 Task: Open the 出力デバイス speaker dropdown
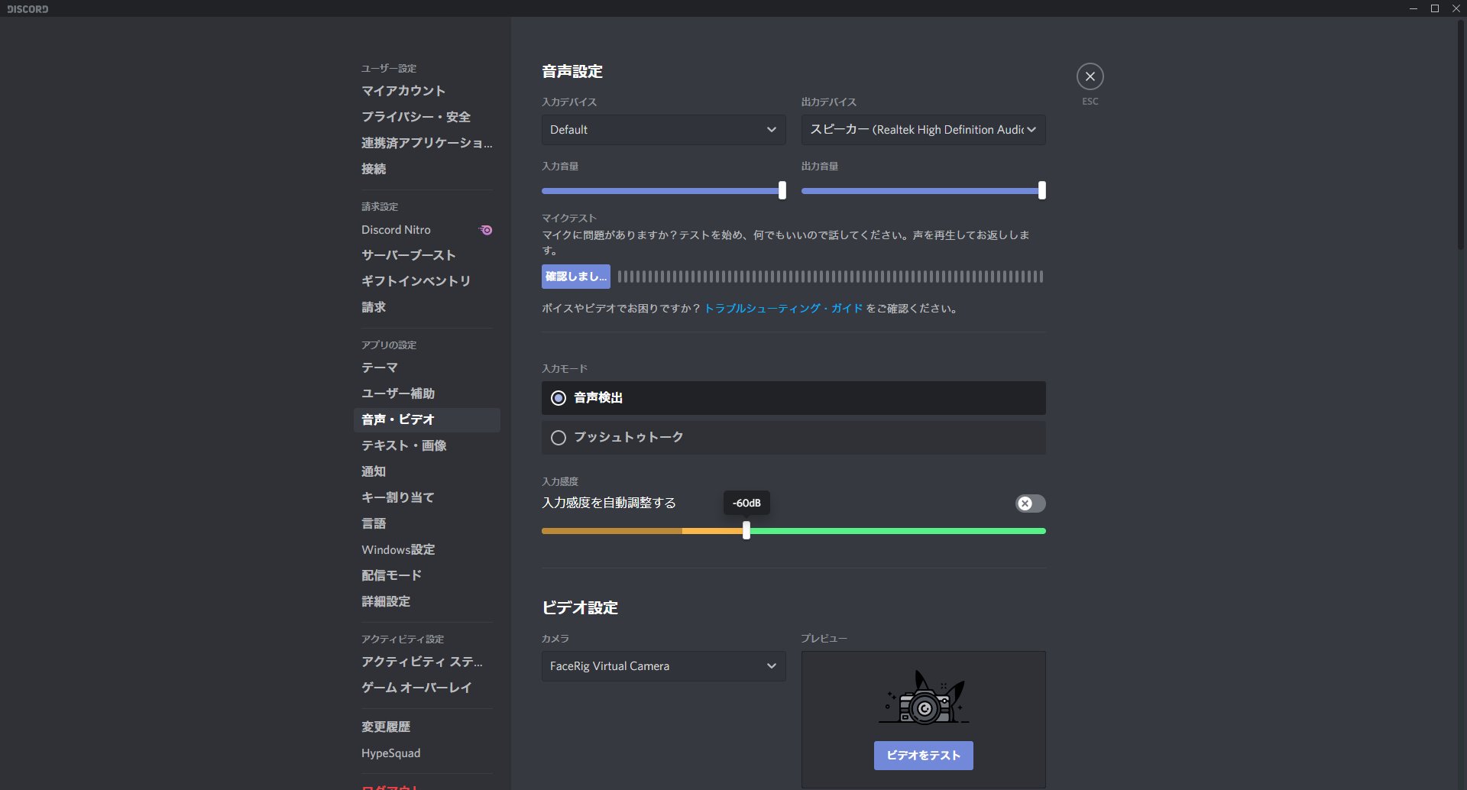click(x=921, y=130)
